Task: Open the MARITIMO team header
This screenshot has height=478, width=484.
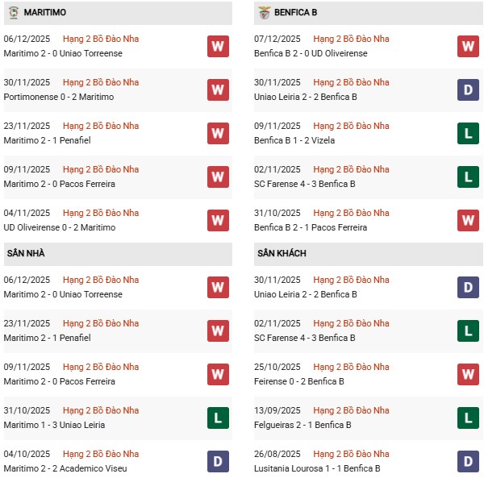Action: point(45,13)
